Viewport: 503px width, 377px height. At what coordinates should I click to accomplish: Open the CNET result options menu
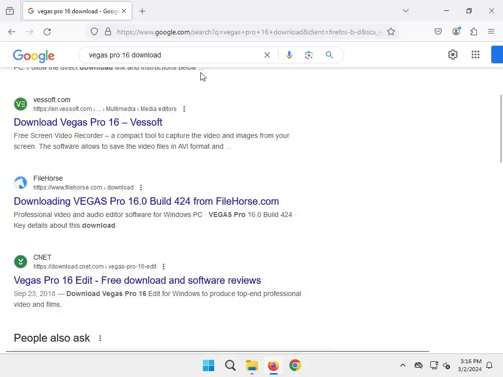164,267
